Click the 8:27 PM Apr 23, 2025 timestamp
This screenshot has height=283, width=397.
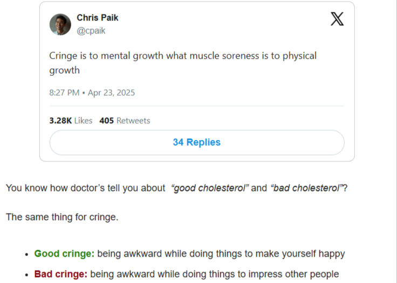point(92,93)
